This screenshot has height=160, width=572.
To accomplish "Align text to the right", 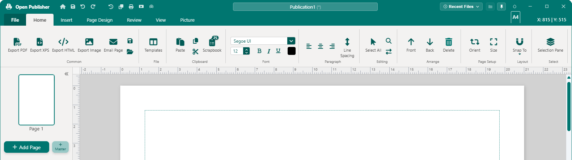I will [x=332, y=46].
